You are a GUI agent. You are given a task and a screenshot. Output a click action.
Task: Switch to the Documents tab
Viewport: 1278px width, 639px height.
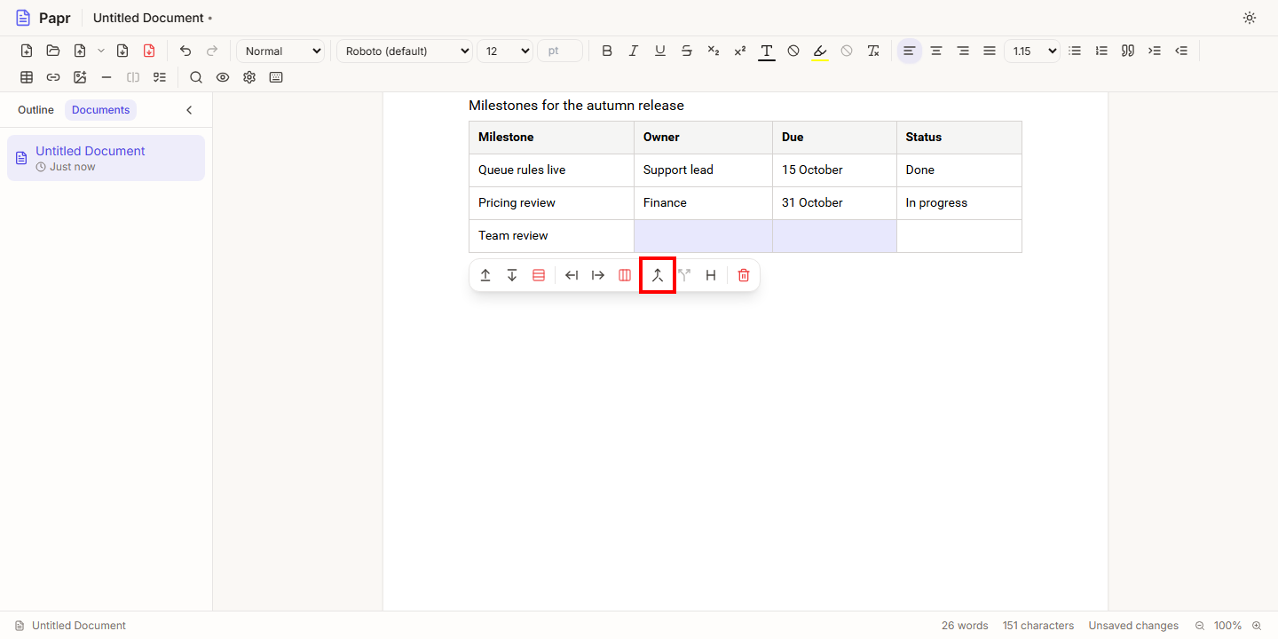pyautogui.click(x=101, y=110)
